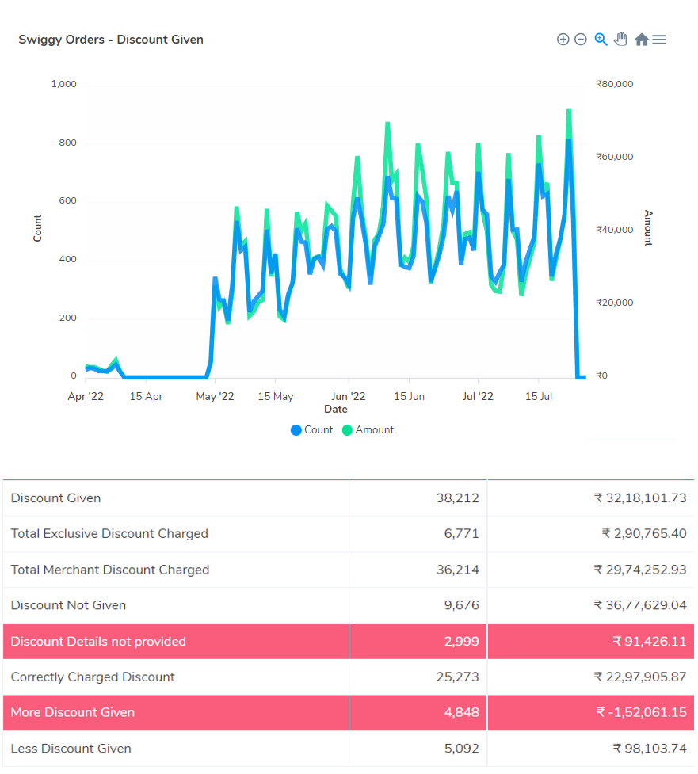Enable the panning hand tool
The height and width of the screenshot is (774, 698).
click(620, 40)
